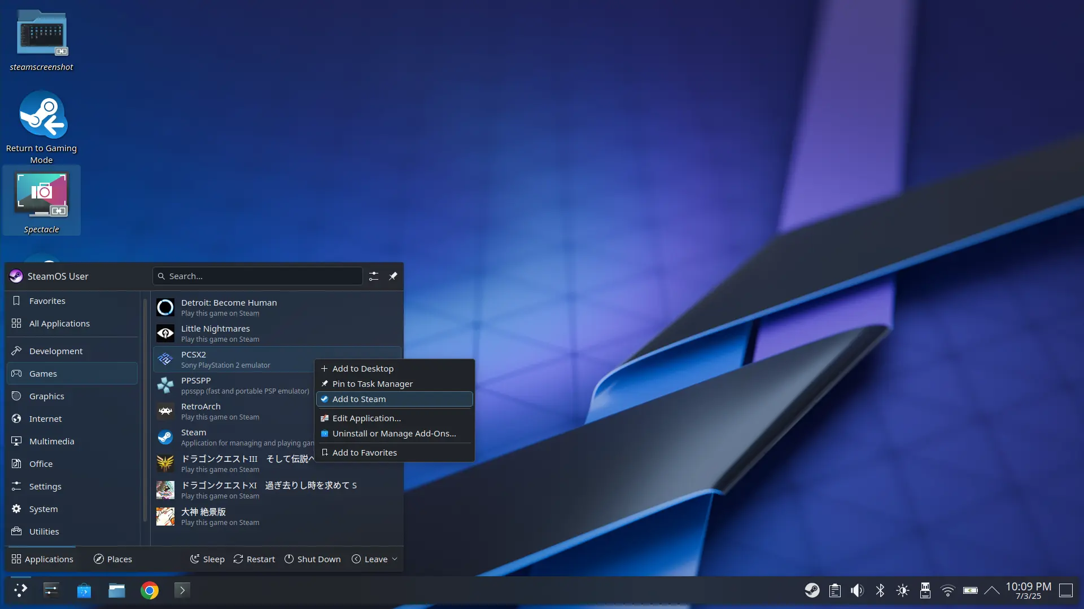Open the Multimedia category
This screenshot has height=609, width=1084.
72,442
